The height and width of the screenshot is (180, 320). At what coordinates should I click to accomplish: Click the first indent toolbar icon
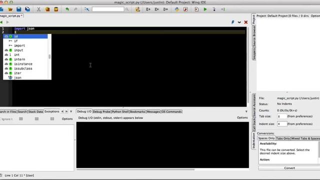[148, 9]
